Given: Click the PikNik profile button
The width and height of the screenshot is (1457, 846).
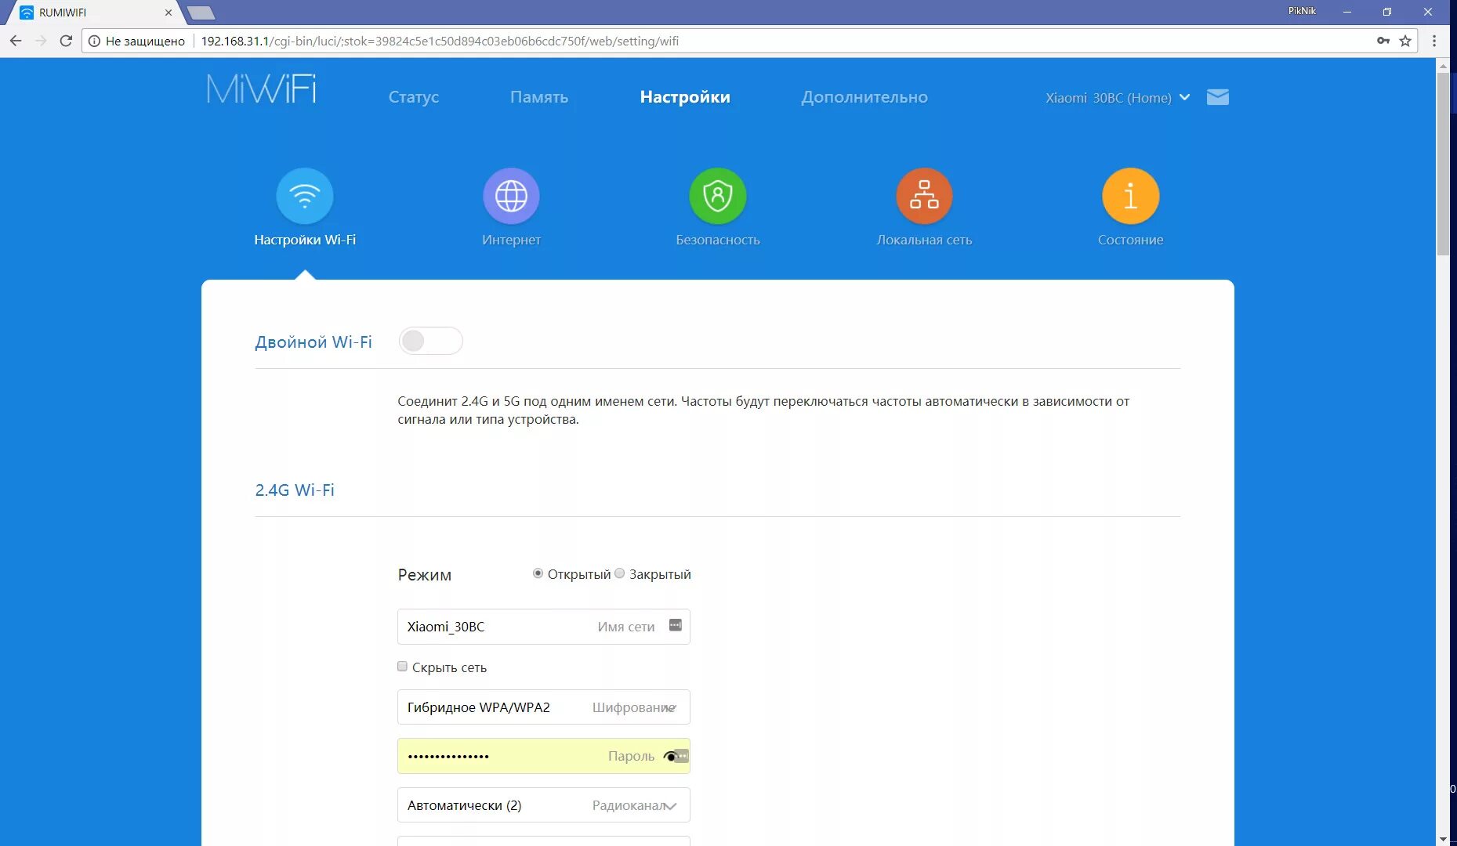Looking at the screenshot, I should click(x=1302, y=11).
